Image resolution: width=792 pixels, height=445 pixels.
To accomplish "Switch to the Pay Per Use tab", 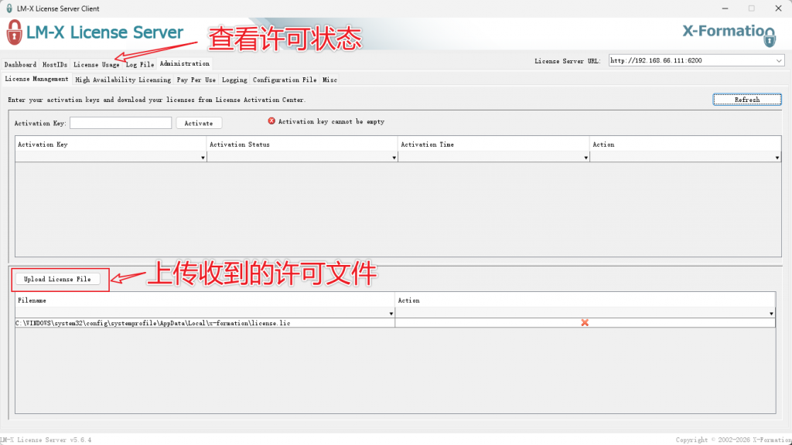I will (196, 80).
